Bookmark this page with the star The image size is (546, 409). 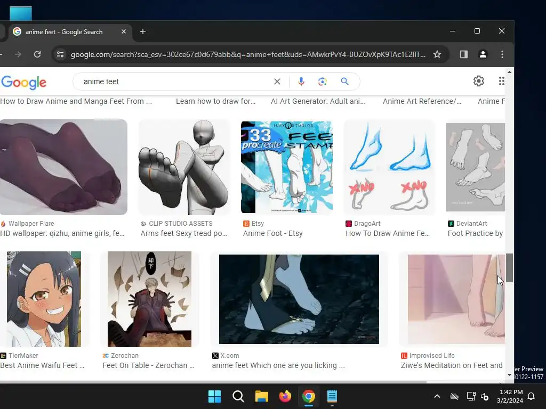[437, 54]
